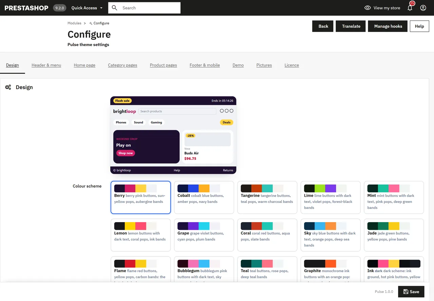Select the Cobalt colour scheme
Image resolution: width=434 pixels, height=301 pixels.
[204, 197]
